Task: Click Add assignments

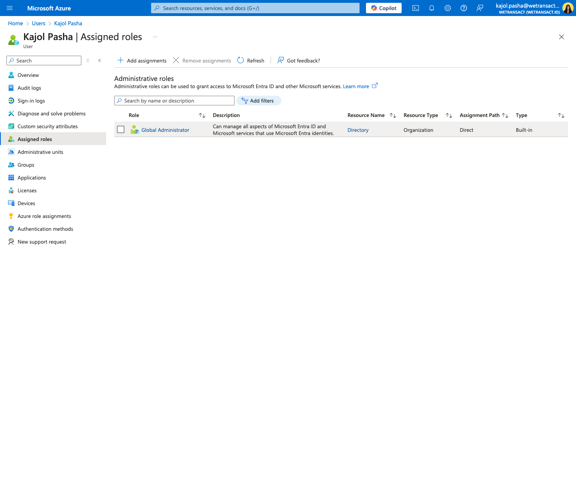Action: [x=142, y=61]
